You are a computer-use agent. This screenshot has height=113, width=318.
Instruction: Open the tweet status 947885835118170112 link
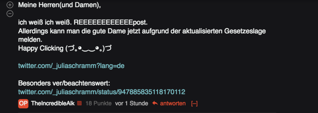(x=102, y=92)
